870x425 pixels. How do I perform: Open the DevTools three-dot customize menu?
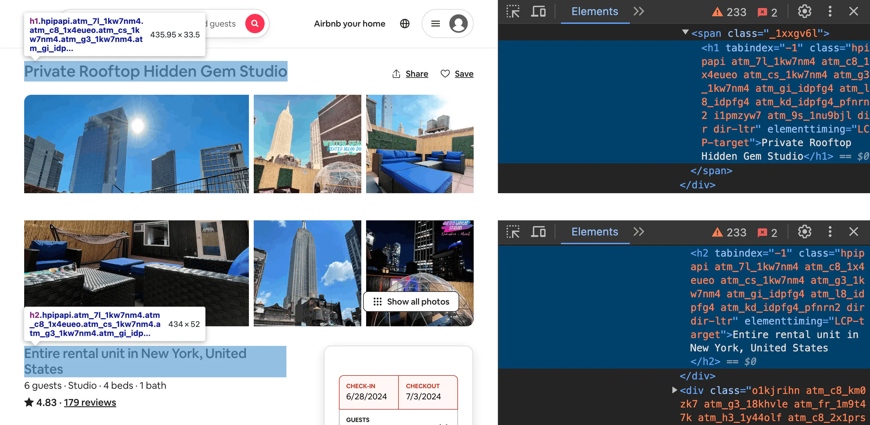[830, 11]
